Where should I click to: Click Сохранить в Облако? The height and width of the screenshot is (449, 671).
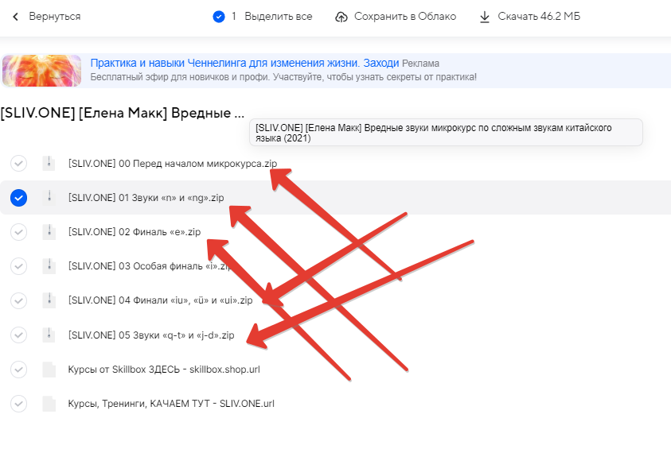click(x=405, y=17)
